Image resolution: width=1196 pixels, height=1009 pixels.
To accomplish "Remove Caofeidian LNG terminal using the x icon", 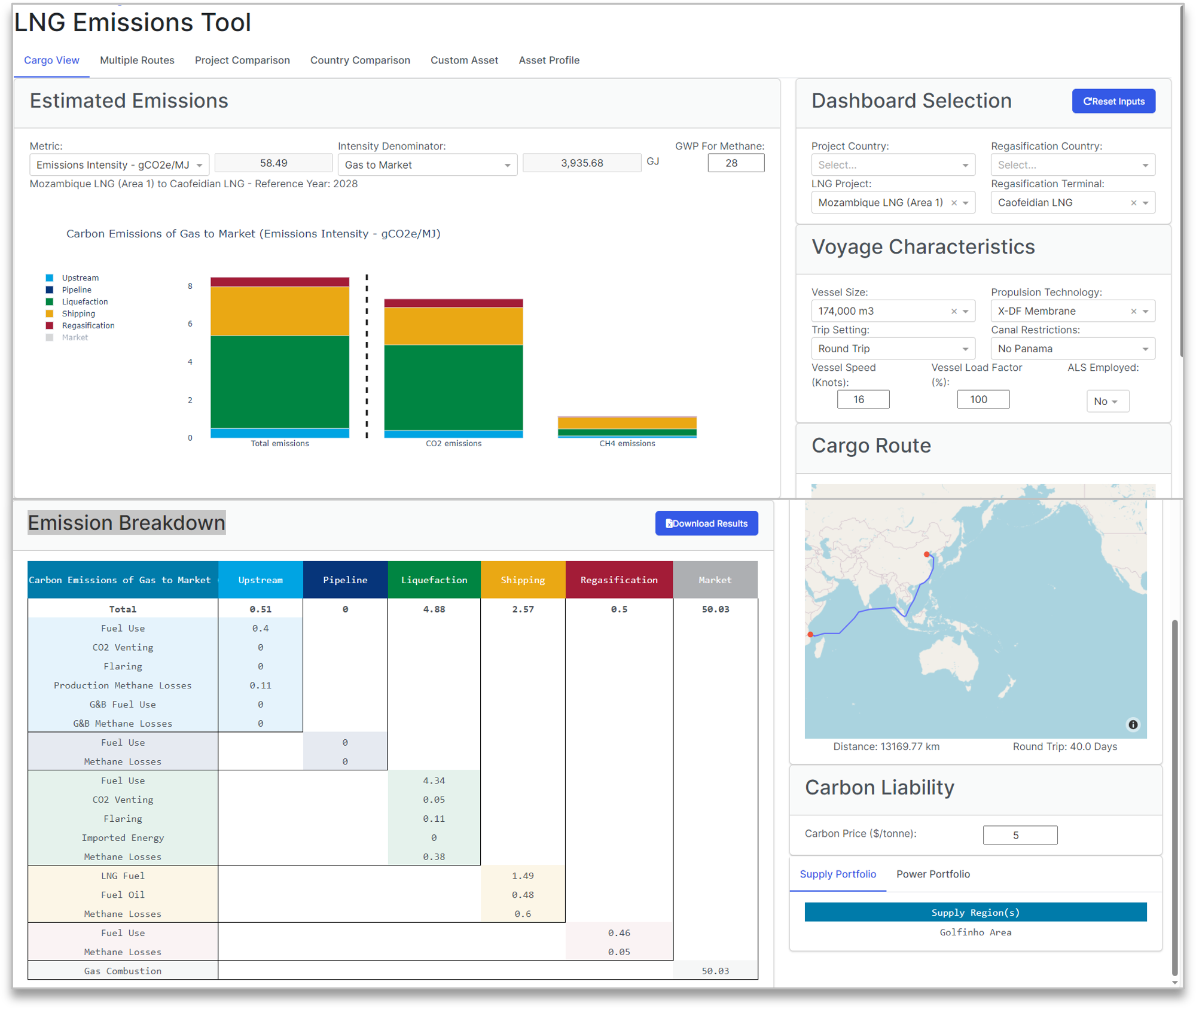I will pyautogui.click(x=1133, y=202).
